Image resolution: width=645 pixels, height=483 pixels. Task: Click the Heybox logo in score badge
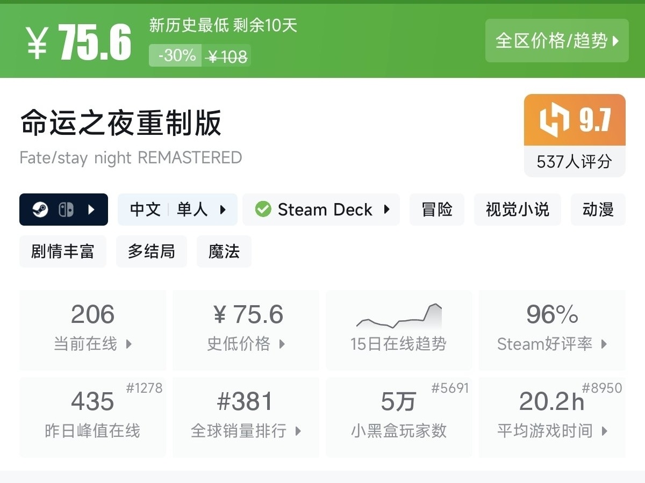tap(554, 120)
